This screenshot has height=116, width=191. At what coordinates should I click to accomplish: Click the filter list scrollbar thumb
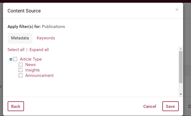pyautogui.click(x=181, y=67)
